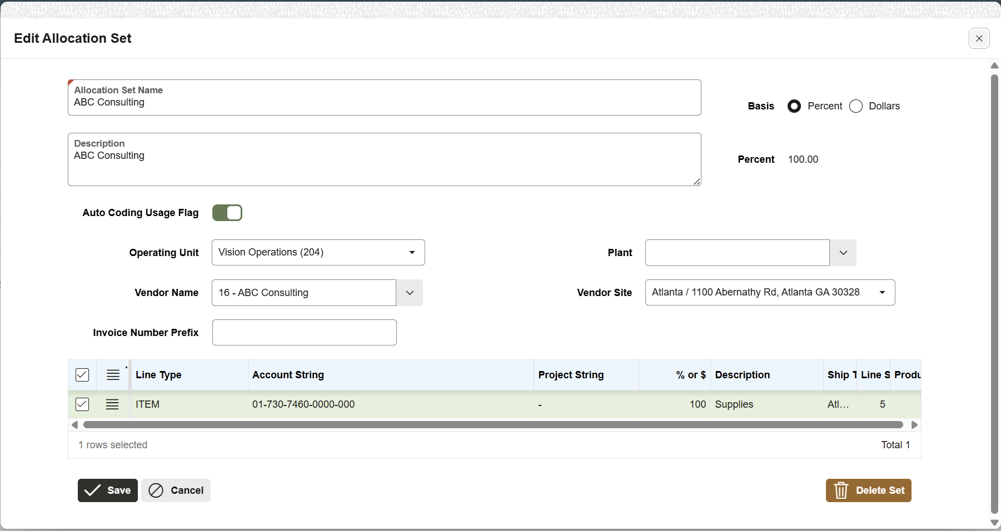This screenshot has width=1001, height=531.
Task: Click the Vendor Name text field
Action: click(x=304, y=293)
